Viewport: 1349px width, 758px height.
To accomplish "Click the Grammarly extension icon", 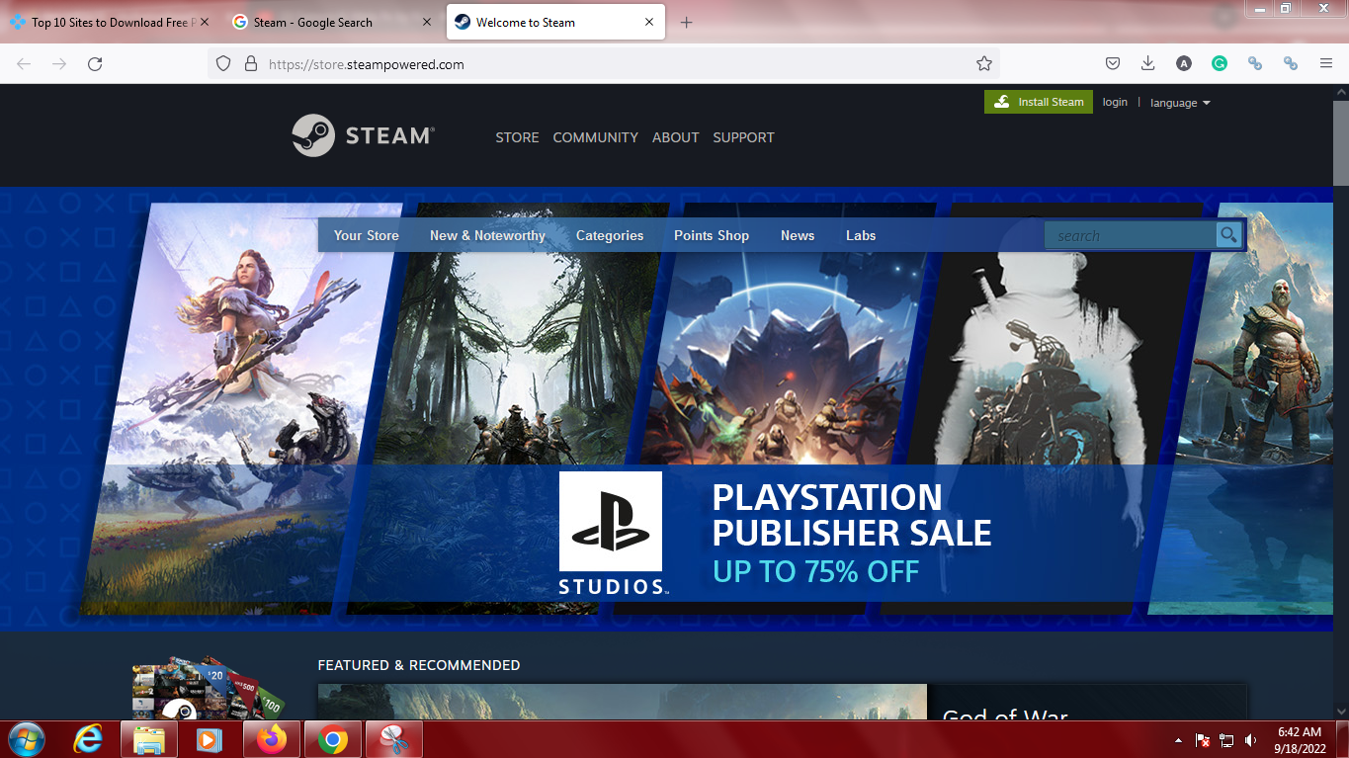I will 1220,63.
